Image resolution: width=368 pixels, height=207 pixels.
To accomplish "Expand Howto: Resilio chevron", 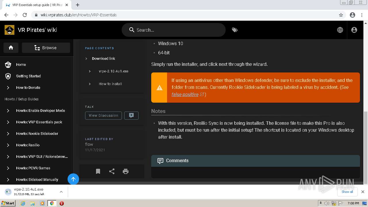I will coord(8,145).
